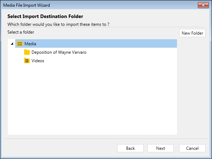Click the Select Import Destination Folder heading
This screenshot has height=159, width=212.
[x=45, y=16]
